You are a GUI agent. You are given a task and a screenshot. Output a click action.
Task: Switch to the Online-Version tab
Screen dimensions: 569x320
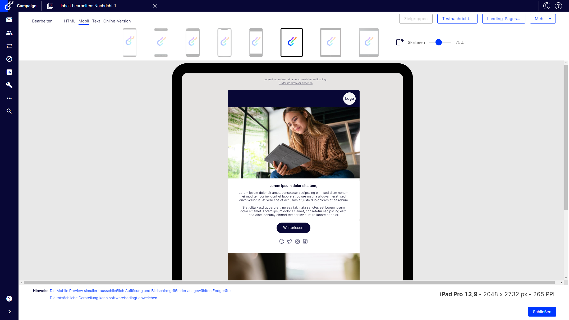(x=117, y=21)
